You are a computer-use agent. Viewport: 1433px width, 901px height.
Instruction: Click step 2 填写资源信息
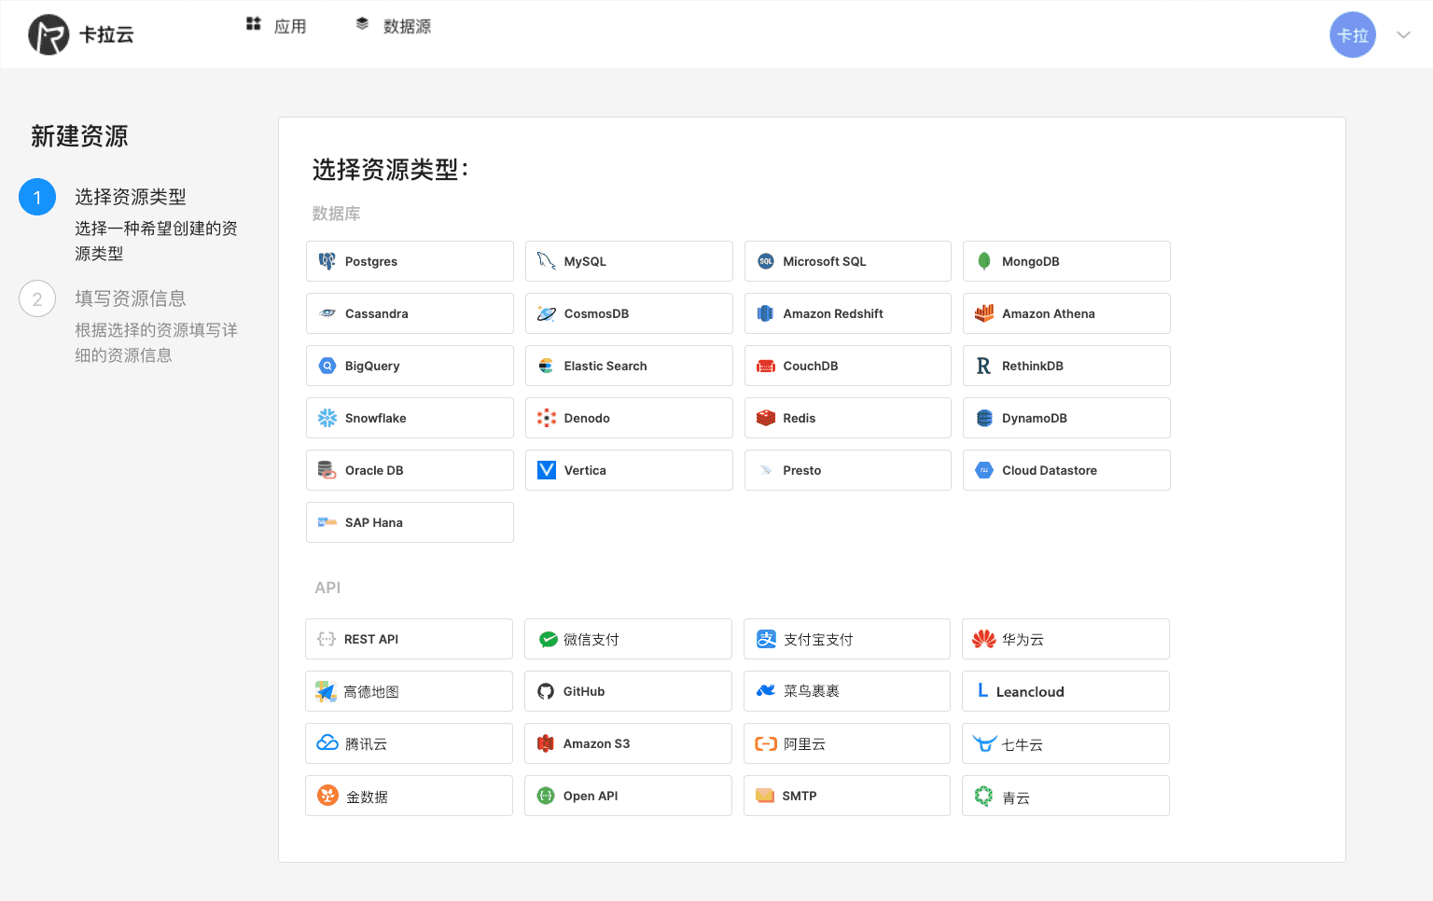click(131, 298)
